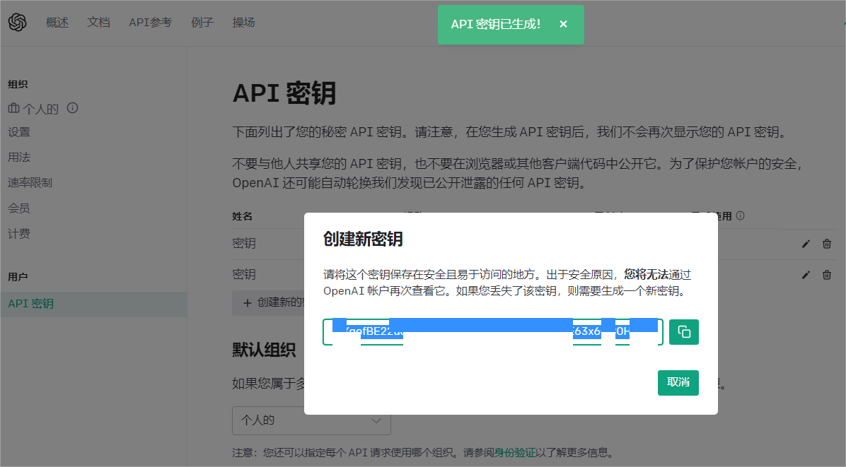Go to 计费 in the sidebar
The height and width of the screenshot is (467, 846).
(x=19, y=233)
